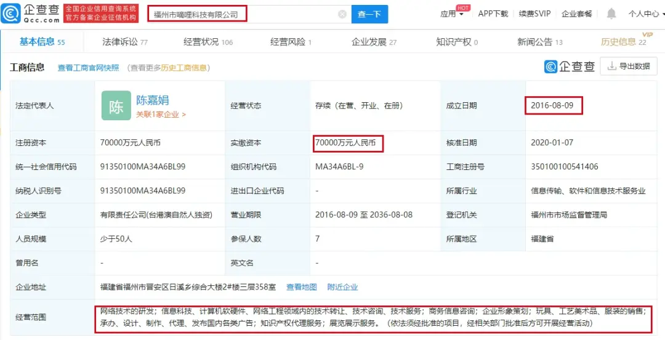Viewport: 665px width, 340px height.
Task: Switch to the 新闻公告 tab
Action: (x=540, y=42)
